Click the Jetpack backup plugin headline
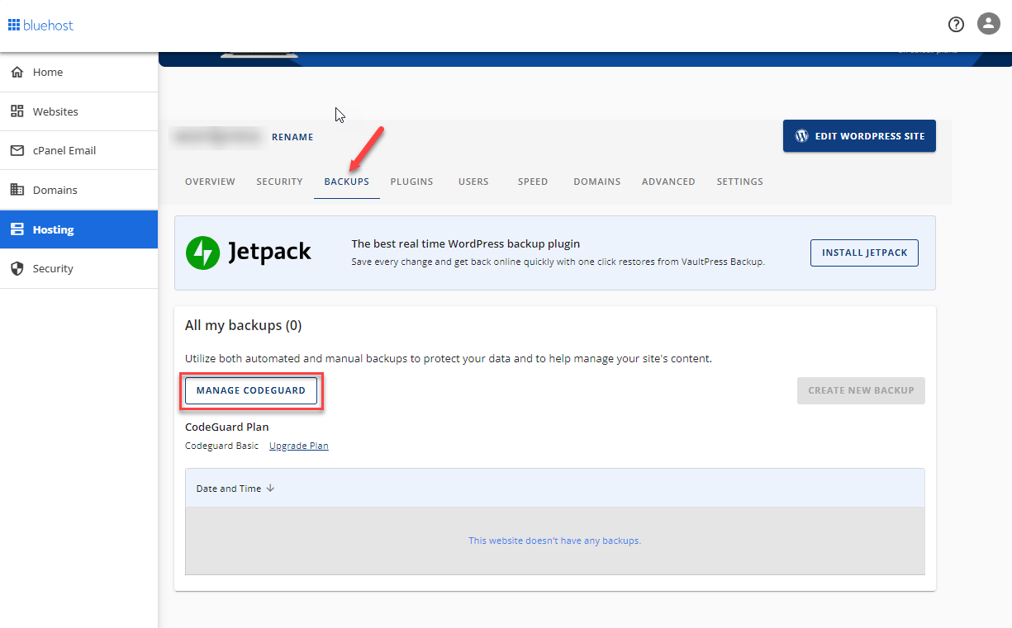This screenshot has height=628, width=1012. coord(466,243)
